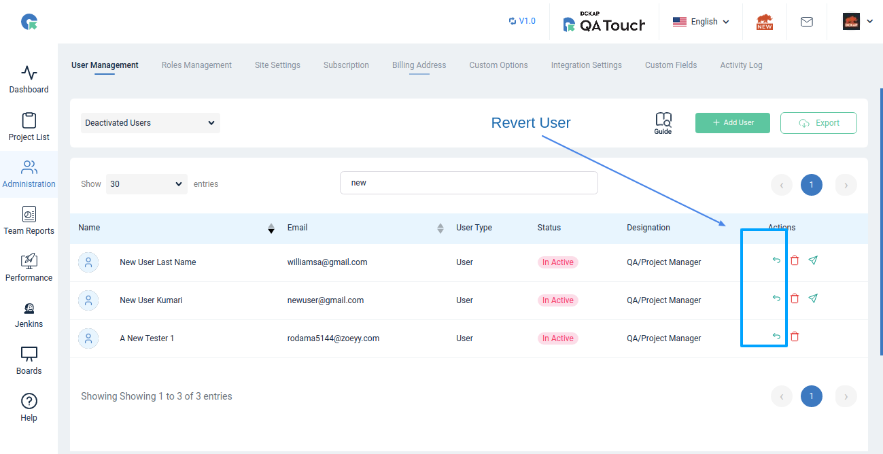
Task: Open the English language dropdown
Action: pyautogui.click(x=701, y=22)
